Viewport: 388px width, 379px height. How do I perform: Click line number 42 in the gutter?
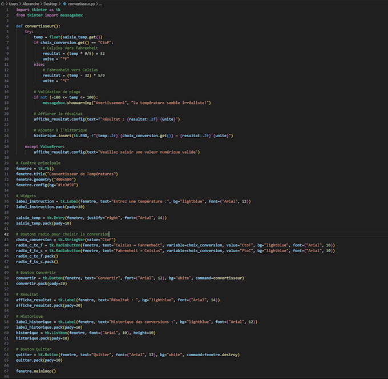click(6, 234)
